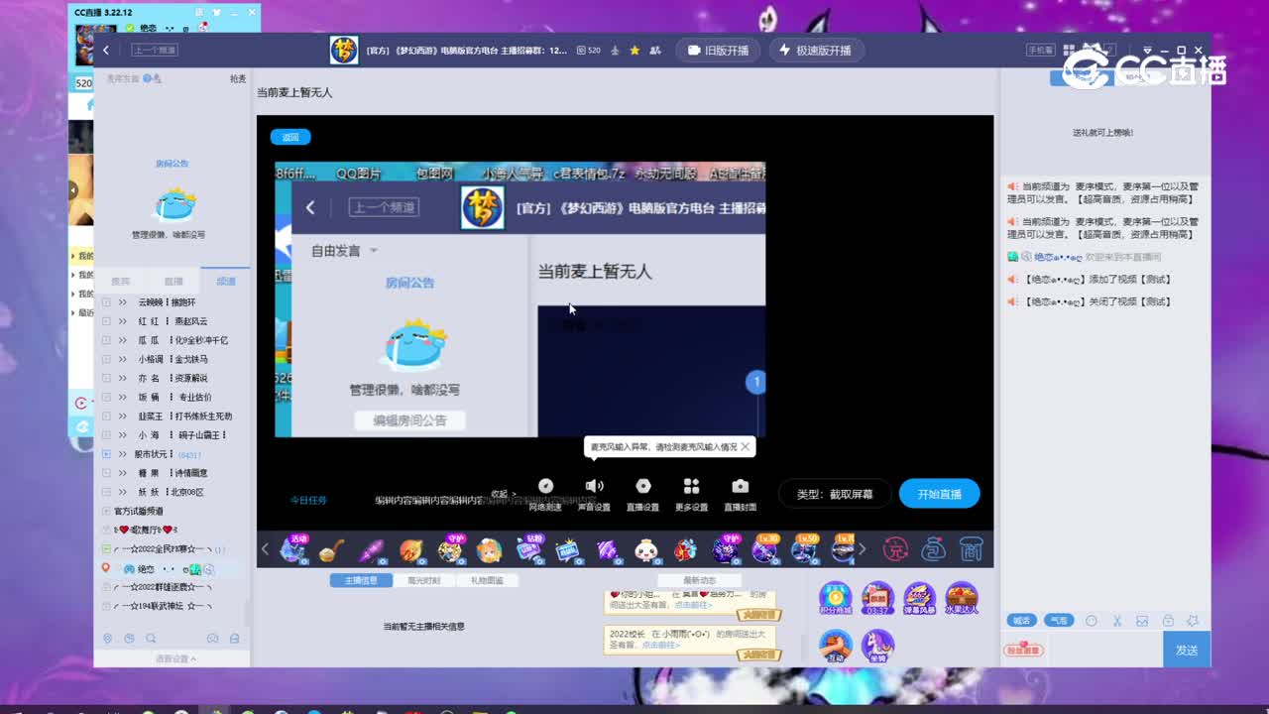Viewport: 1269px width, 714px height.
Task: Click the Dream Westward Journey channel logo
Action: point(343,51)
